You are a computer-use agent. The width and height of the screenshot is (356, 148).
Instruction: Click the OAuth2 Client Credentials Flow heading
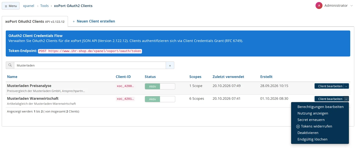point(35,36)
